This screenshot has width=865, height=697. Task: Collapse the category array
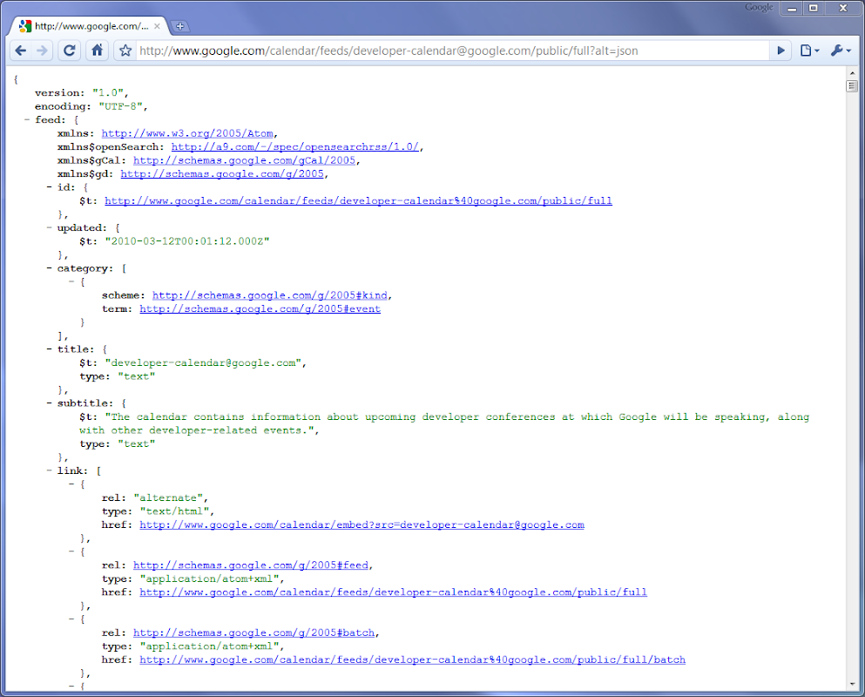click(x=49, y=268)
